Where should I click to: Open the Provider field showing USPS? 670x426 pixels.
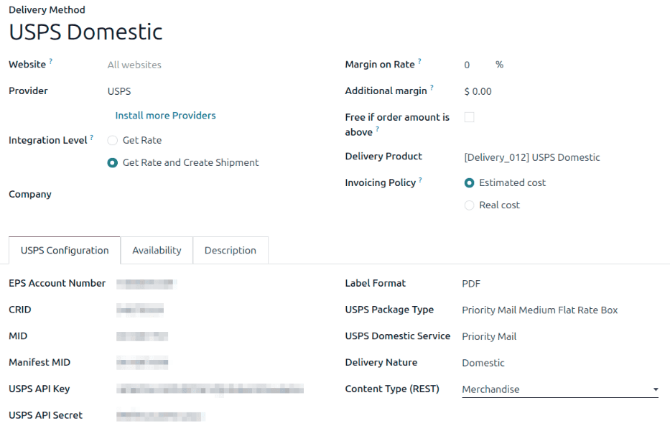(x=119, y=91)
